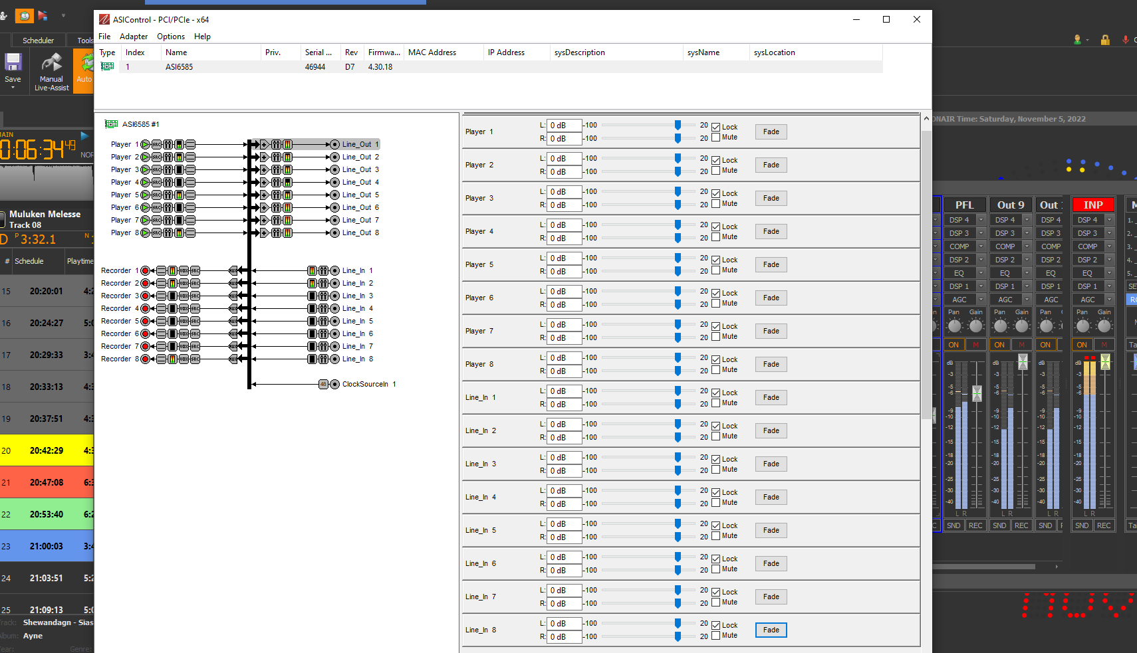Open the Adapter menu
This screenshot has width=1137, height=653.
pyautogui.click(x=134, y=37)
